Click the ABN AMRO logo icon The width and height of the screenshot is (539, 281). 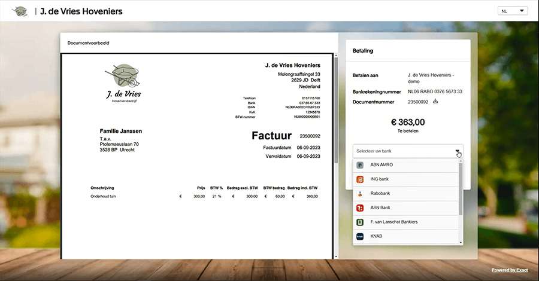360,166
